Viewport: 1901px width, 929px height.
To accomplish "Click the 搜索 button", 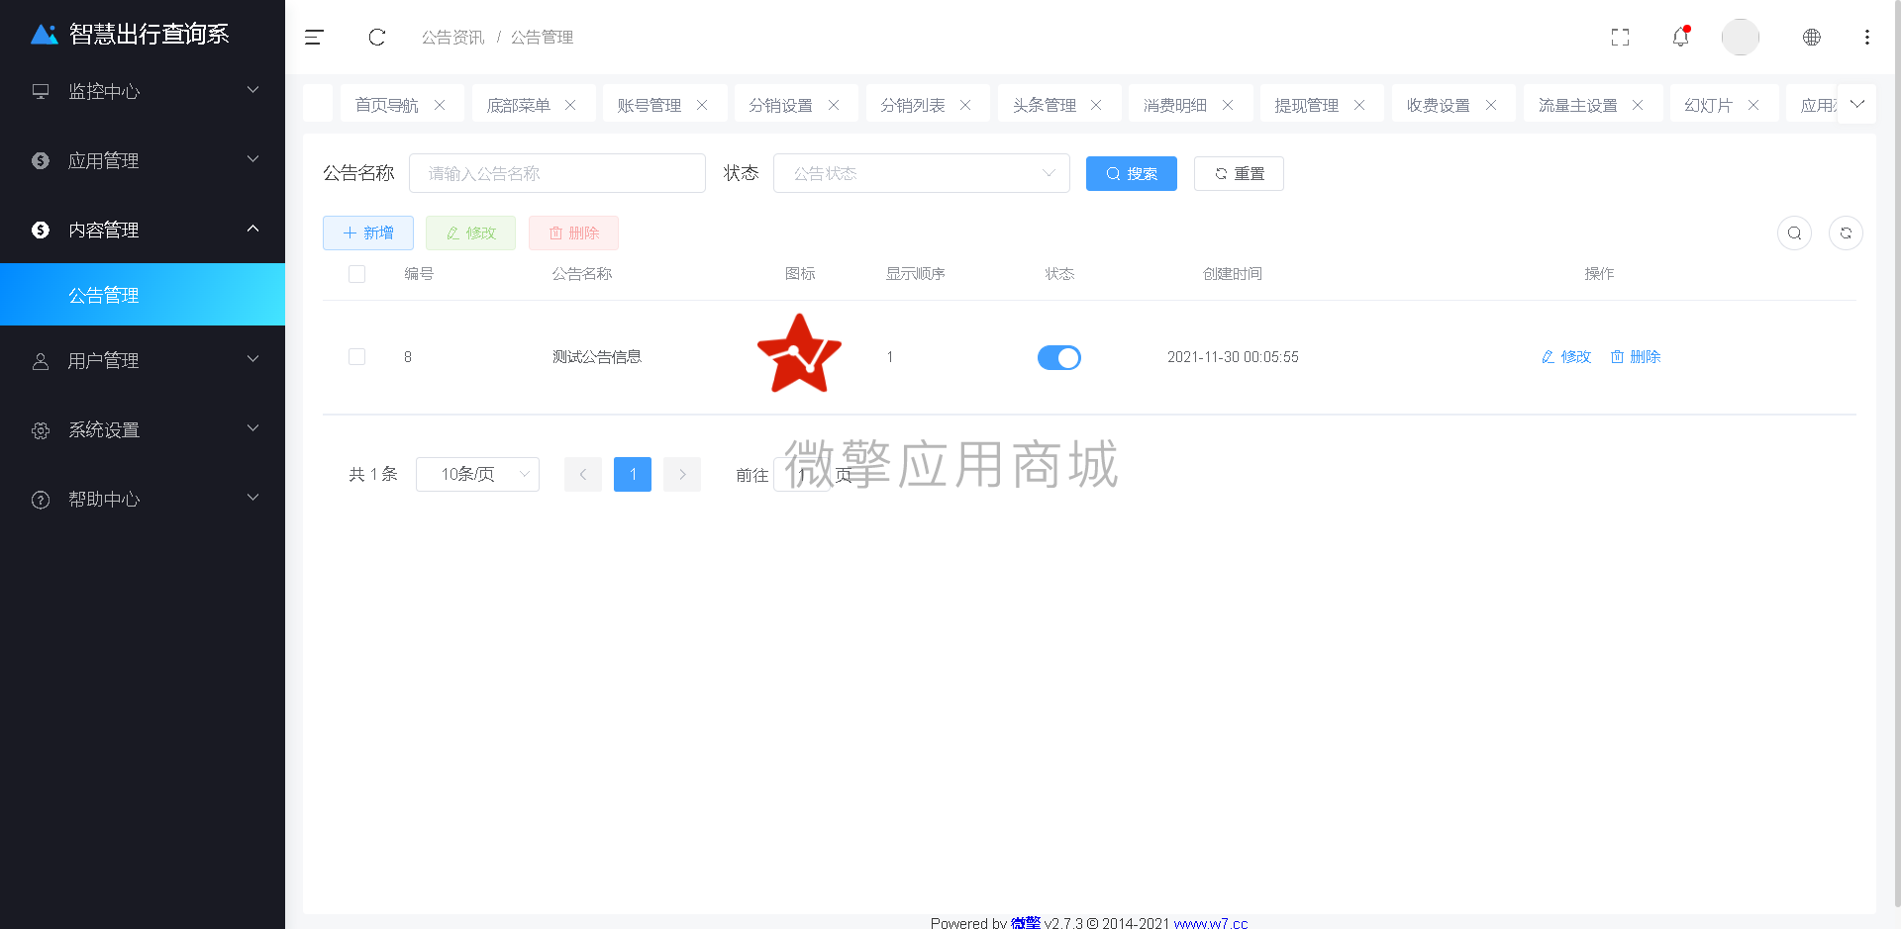I will point(1132,173).
